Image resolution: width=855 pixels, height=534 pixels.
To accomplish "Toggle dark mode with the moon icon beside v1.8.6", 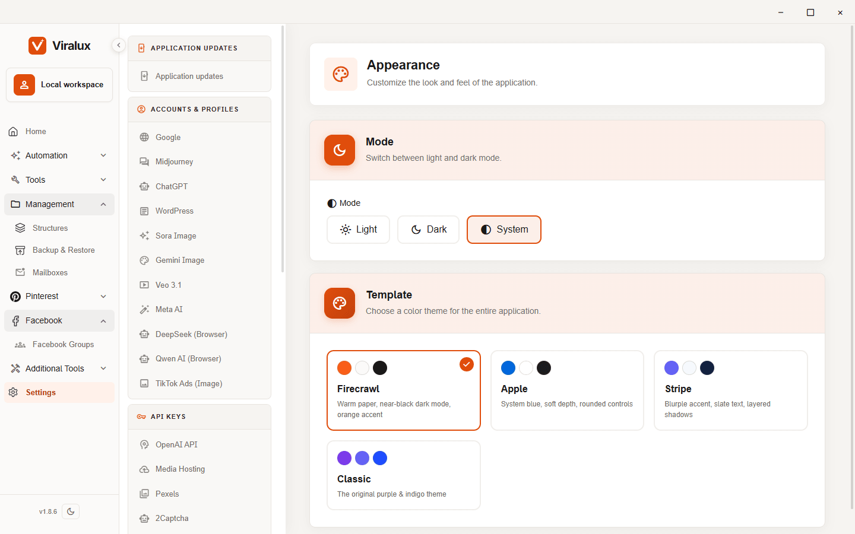I will click(x=71, y=511).
